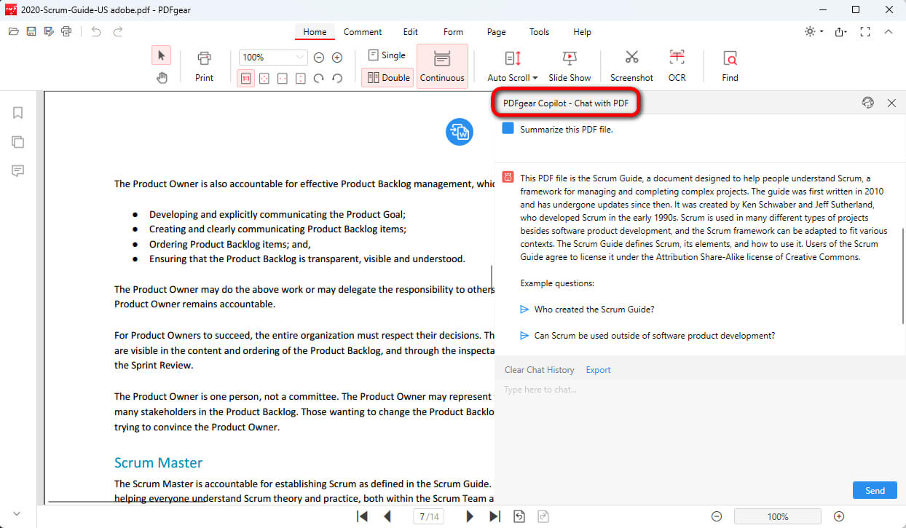Open the Screenshot tool
906x528 pixels.
(x=631, y=64)
